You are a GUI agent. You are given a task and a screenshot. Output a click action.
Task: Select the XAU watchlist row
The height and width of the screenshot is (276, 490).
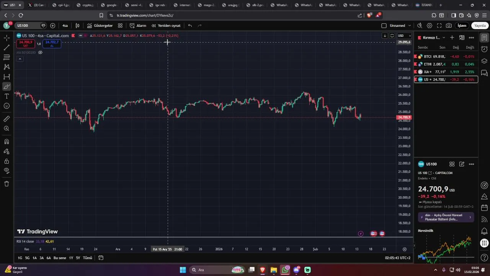[x=446, y=72]
